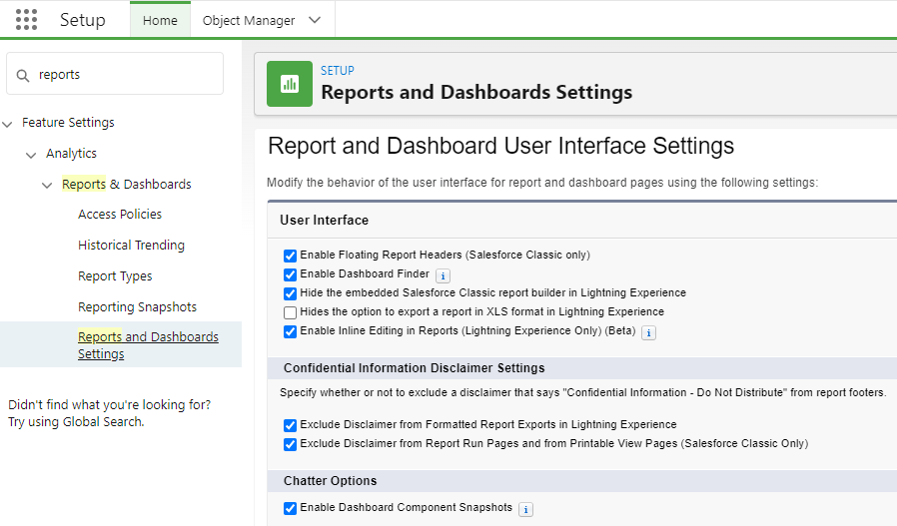Click info icon next to Enable Dashboard Finder

(x=443, y=276)
